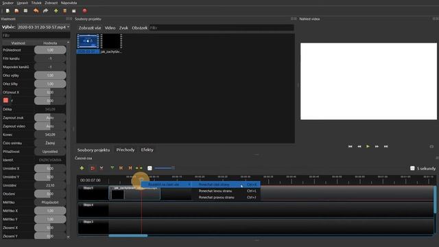Click the Choose Profile toolbar icon
The image size is (439, 247).
click(x=64, y=11)
